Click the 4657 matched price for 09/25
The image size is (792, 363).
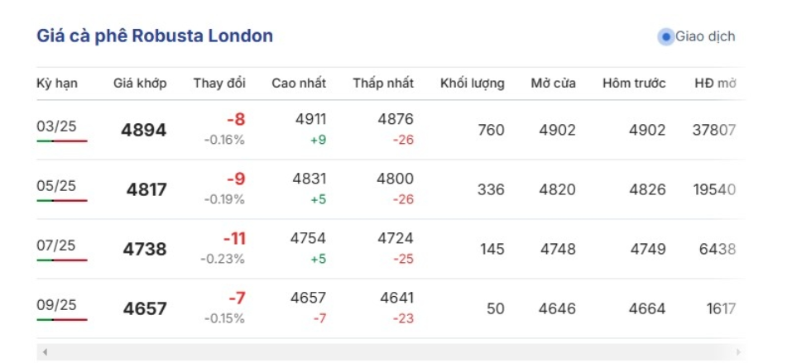pos(145,309)
